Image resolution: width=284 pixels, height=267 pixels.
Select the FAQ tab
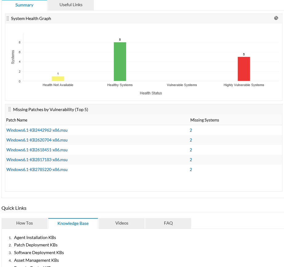point(168,223)
